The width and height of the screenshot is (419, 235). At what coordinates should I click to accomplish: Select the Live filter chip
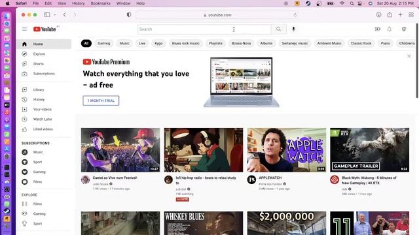(x=142, y=43)
